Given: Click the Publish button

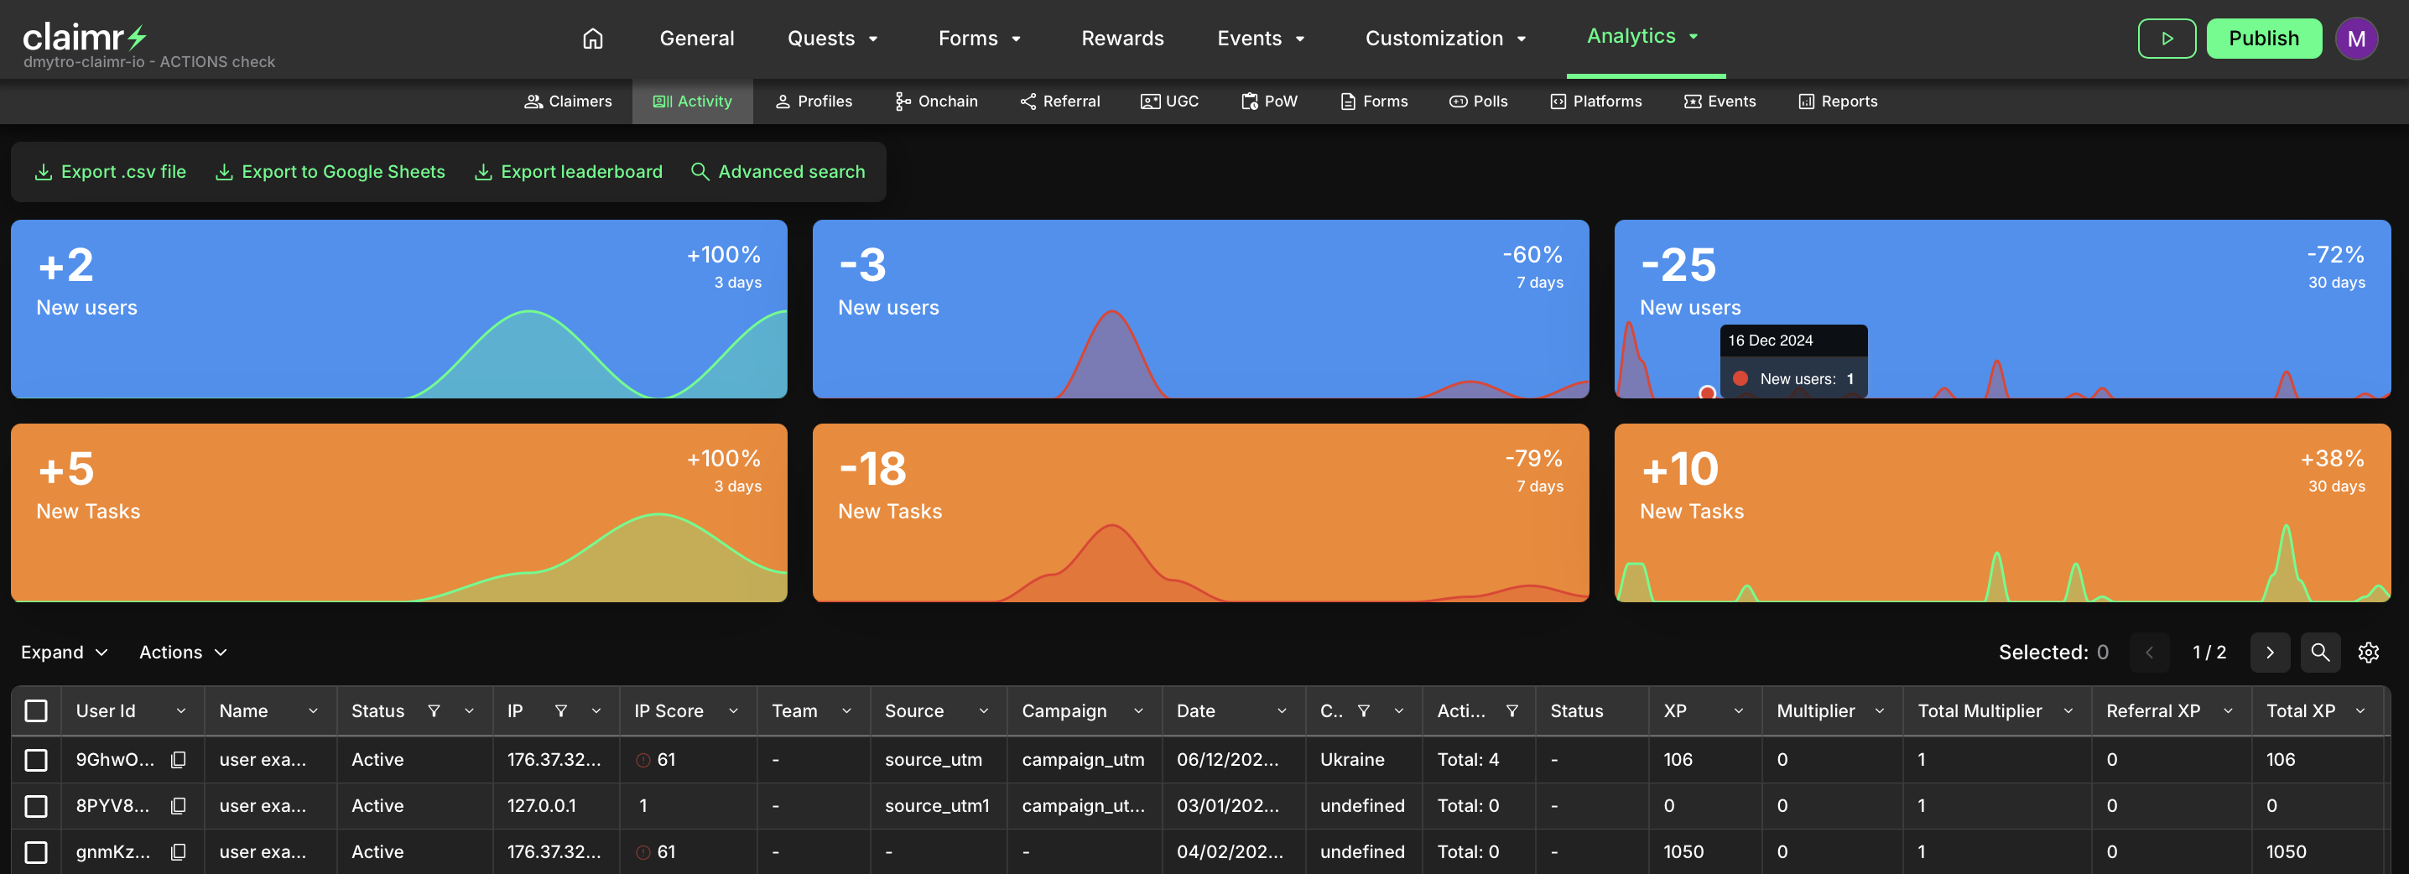Looking at the screenshot, I should pyautogui.click(x=2263, y=39).
